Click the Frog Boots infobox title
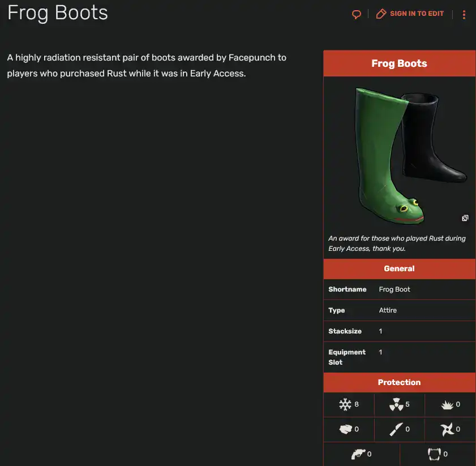 click(x=399, y=63)
